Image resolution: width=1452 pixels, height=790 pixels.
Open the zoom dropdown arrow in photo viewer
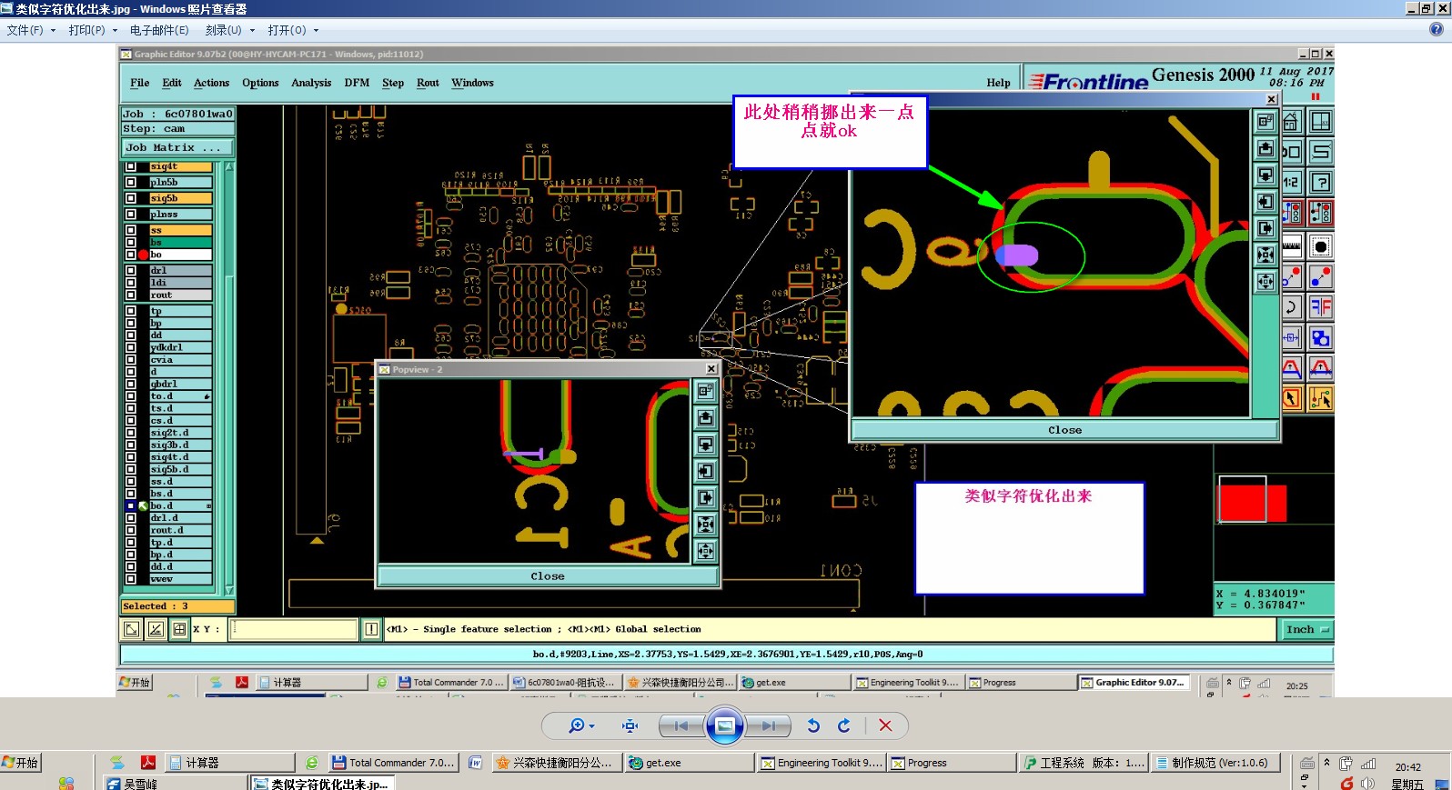(x=592, y=726)
